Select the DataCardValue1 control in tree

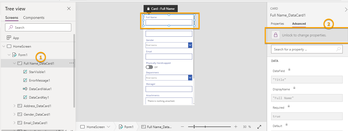pos(40,89)
